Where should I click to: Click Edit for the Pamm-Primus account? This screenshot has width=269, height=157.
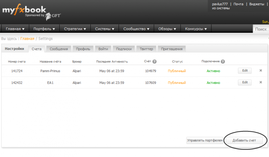coord(245,71)
